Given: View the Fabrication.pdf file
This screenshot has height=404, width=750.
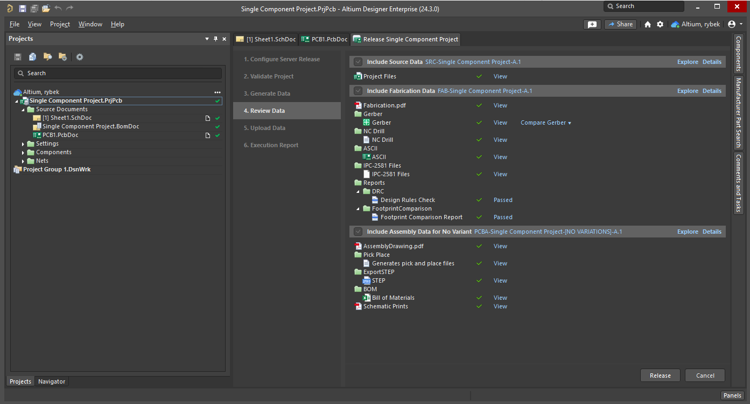Looking at the screenshot, I should [x=500, y=105].
